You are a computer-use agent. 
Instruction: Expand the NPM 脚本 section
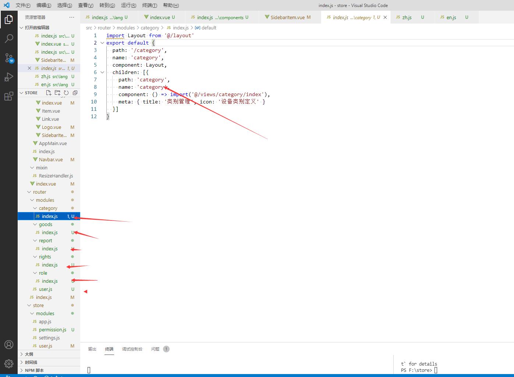click(x=49, y=370)
